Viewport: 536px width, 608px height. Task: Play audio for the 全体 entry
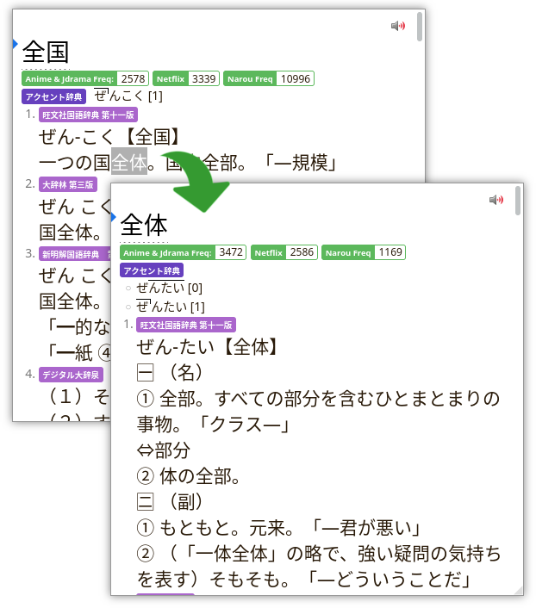click(x=495, y=201)
